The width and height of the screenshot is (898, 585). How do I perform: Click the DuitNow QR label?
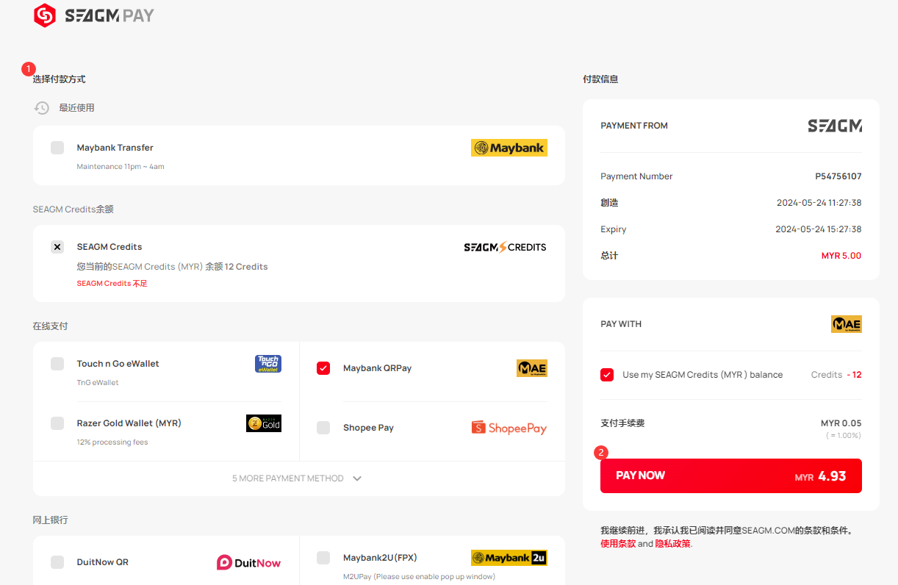[x=103, y=562]
